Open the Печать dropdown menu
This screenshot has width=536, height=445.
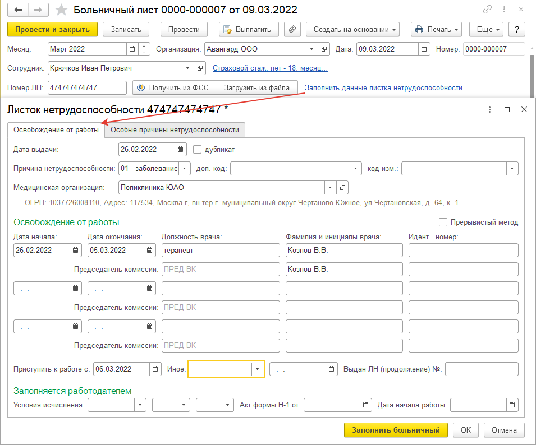pyautogui.click(x=436, y=29)
